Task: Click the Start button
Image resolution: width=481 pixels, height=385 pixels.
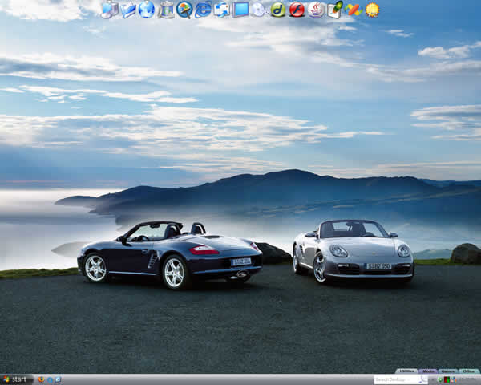Action: tap(15, 379)
